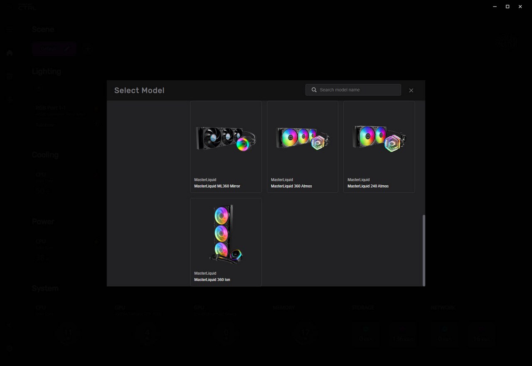532x366 pixels.
Task: Open the settings gear in the sidebar
Action: (x=10, y=349)
